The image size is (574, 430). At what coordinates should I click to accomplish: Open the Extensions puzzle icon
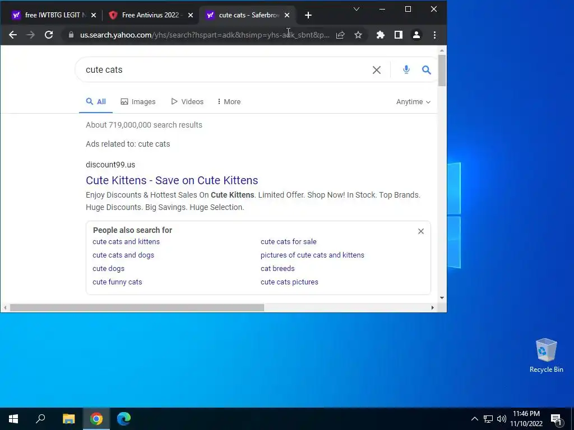click(381, 35)
